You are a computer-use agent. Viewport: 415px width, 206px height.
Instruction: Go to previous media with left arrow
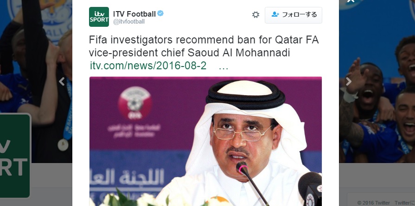[x=62, y=81]
